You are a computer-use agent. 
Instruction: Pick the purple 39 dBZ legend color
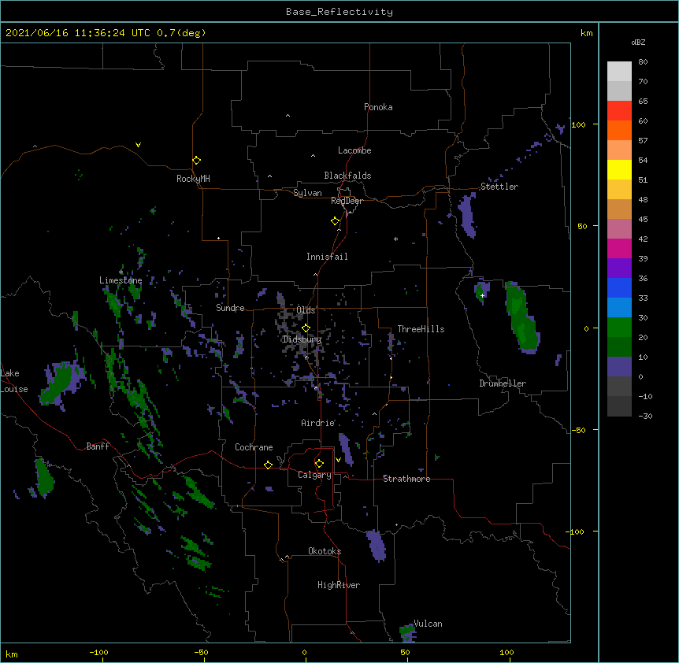click(619, 269)
